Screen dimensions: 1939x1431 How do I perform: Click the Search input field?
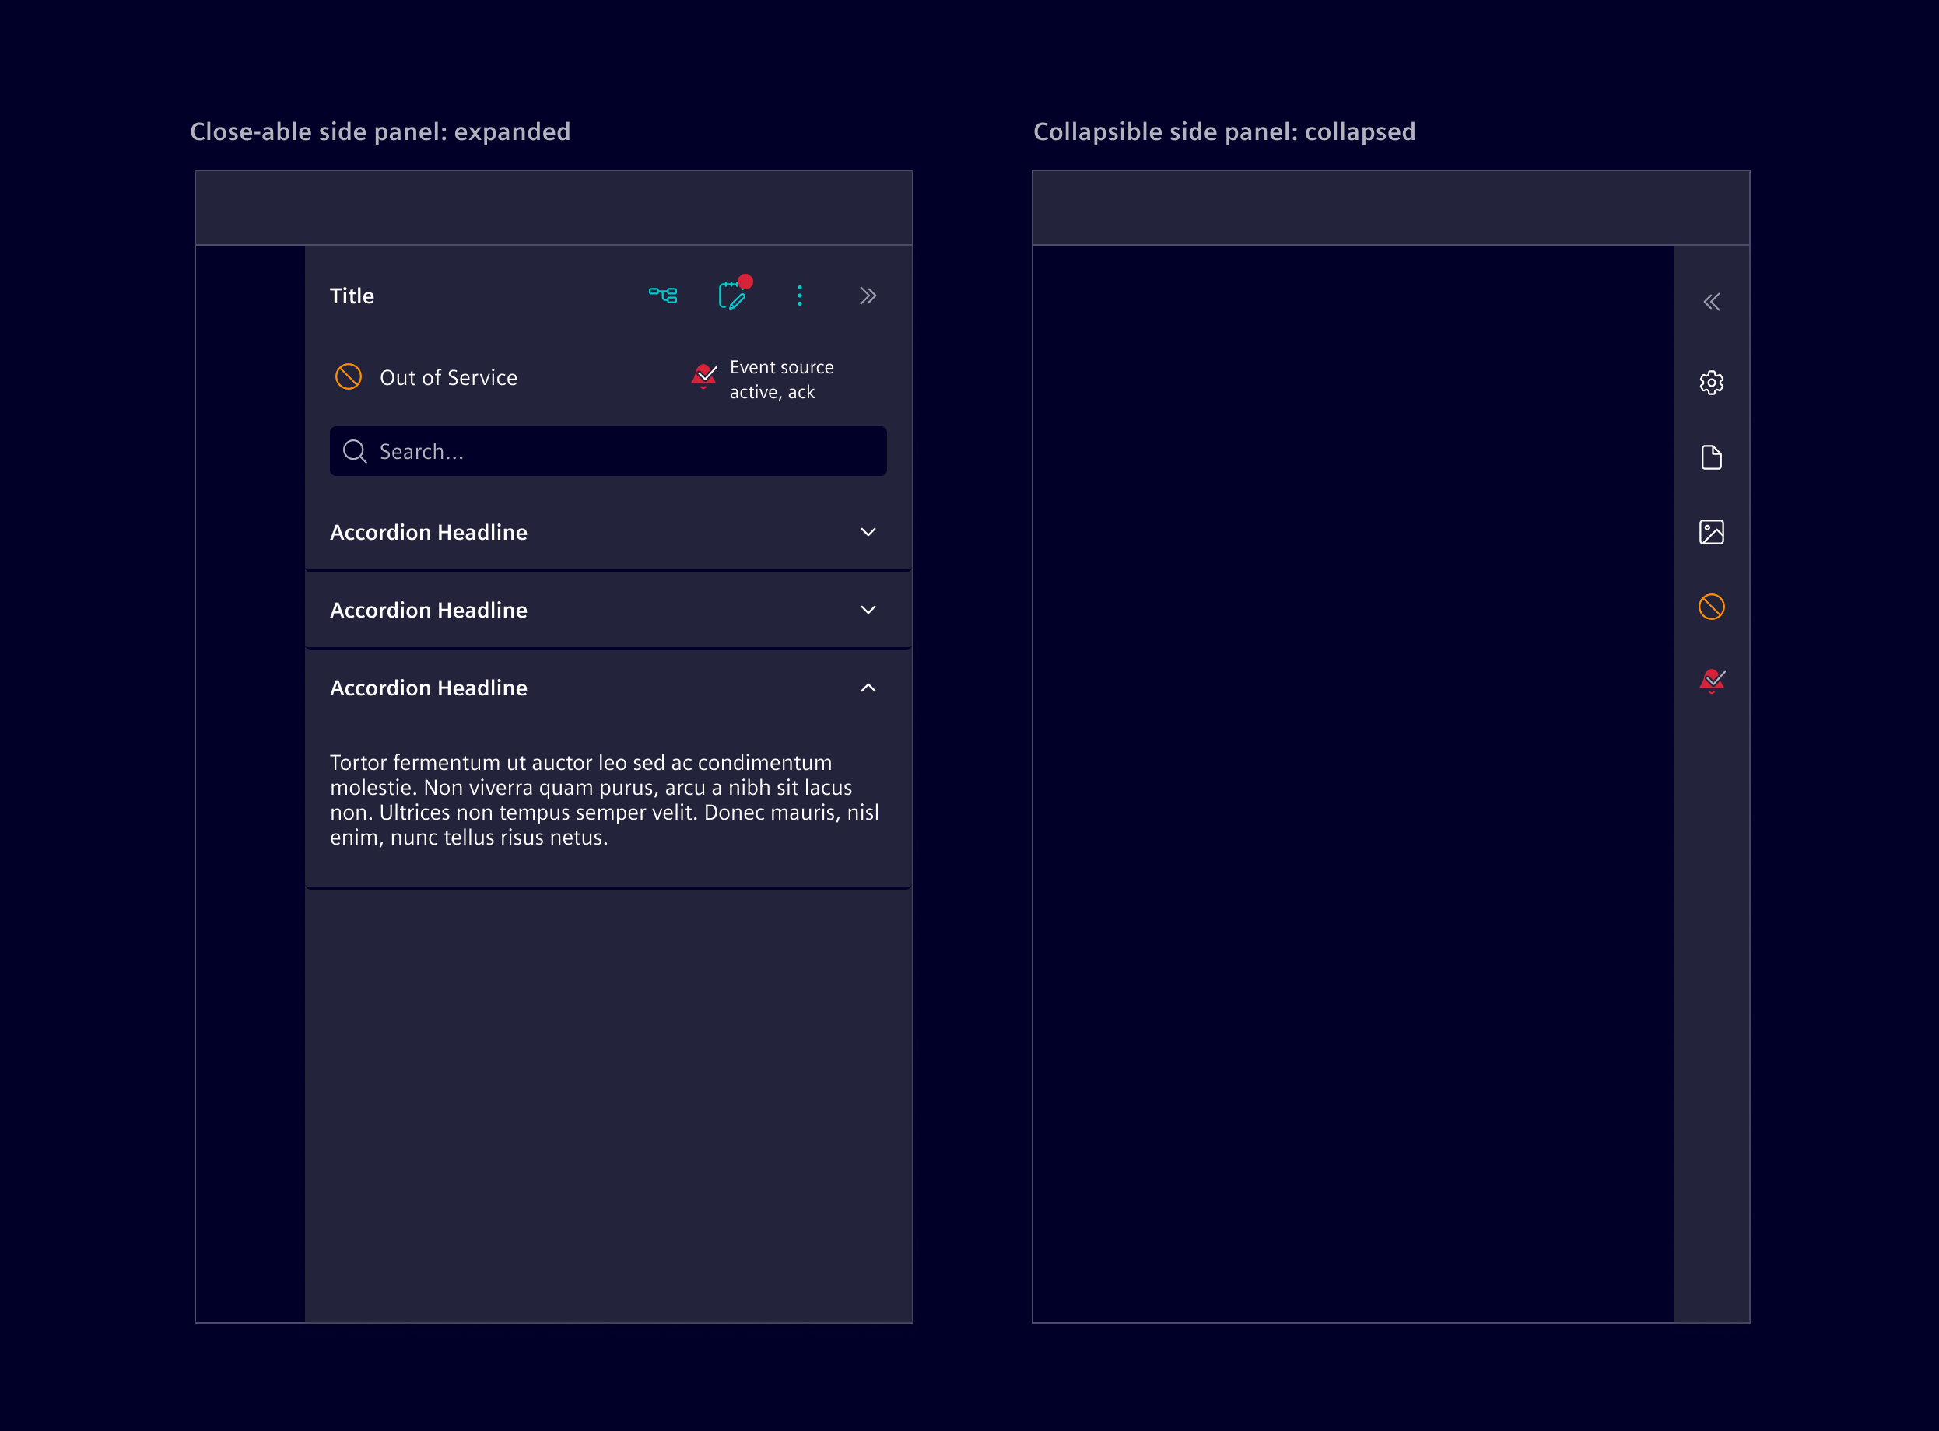click(x=624, y=451)
